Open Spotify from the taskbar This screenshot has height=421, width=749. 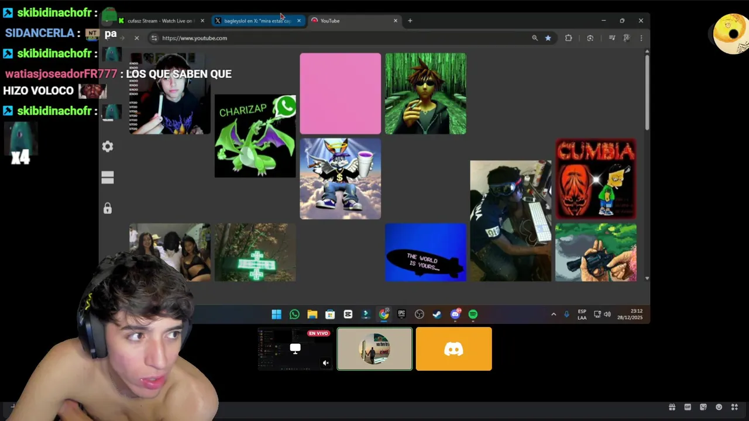click(x=473, y=315)
